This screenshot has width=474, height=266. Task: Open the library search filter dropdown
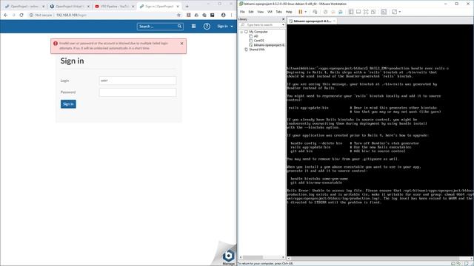coord(283,24)
